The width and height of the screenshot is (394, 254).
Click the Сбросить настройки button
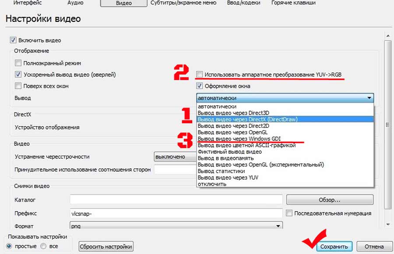(x=106, y=247)
